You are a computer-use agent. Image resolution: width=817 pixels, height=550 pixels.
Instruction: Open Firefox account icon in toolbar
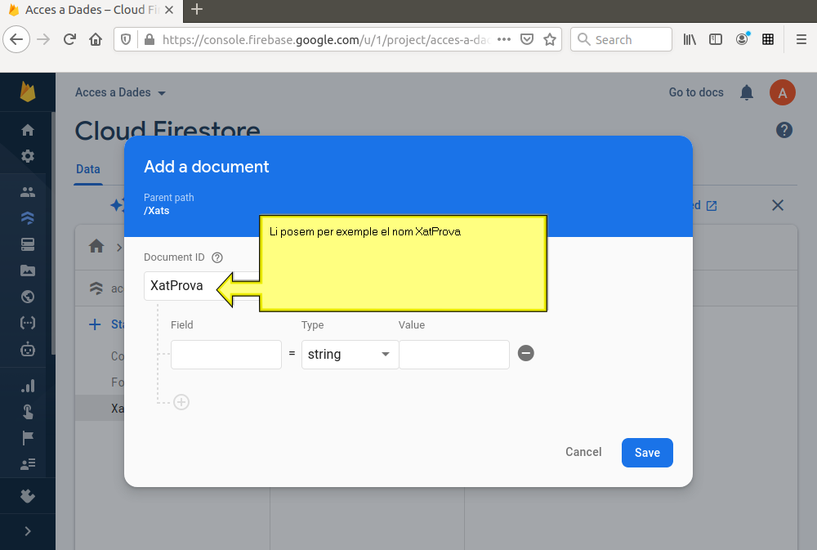point(742,39)
